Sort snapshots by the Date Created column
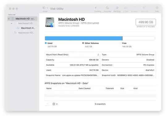The width and height of the screenshot is (167, 118). 84,88
